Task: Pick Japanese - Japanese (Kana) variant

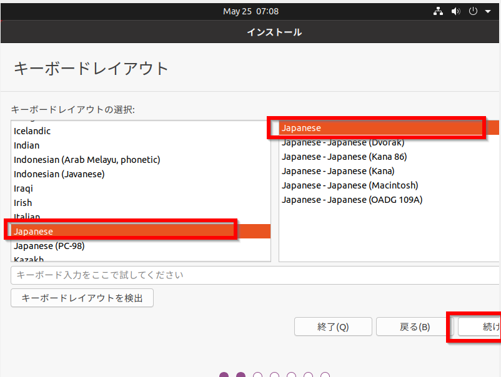Action: tap(338, 171)
